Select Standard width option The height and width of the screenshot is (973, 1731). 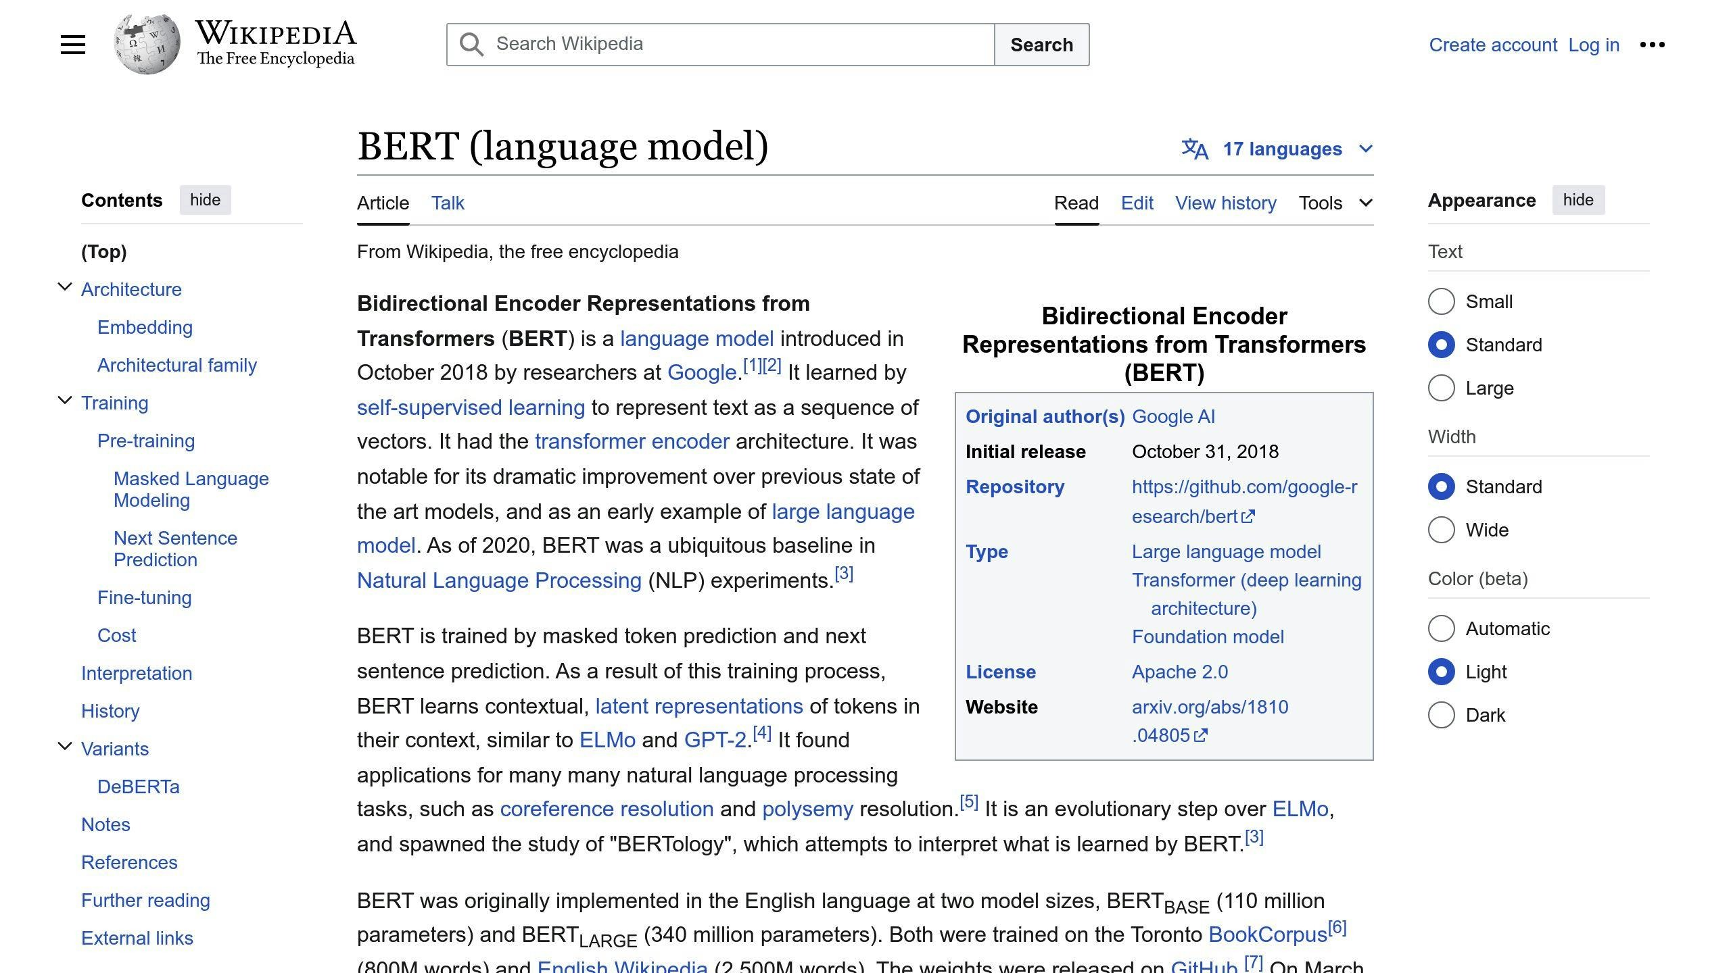tap(1442, 487)
